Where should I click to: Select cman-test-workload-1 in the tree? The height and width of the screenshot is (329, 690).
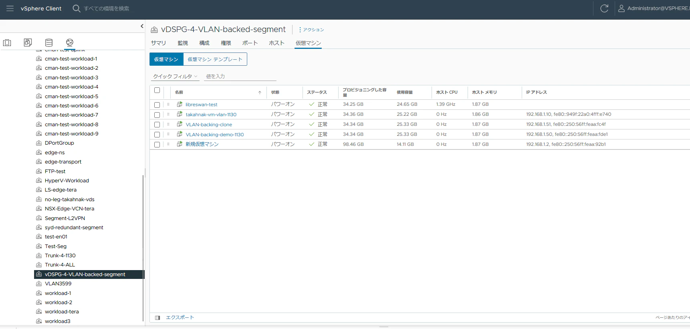pyautogui.click(x=71, y=59)
